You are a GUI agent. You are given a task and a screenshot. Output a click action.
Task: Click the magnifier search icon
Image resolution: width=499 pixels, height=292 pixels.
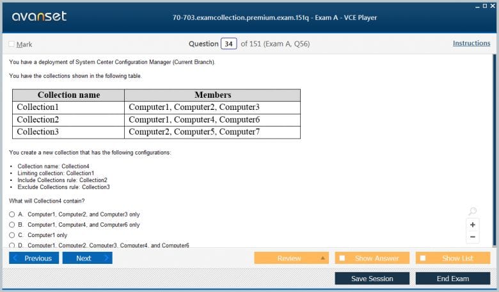[473, 211]
